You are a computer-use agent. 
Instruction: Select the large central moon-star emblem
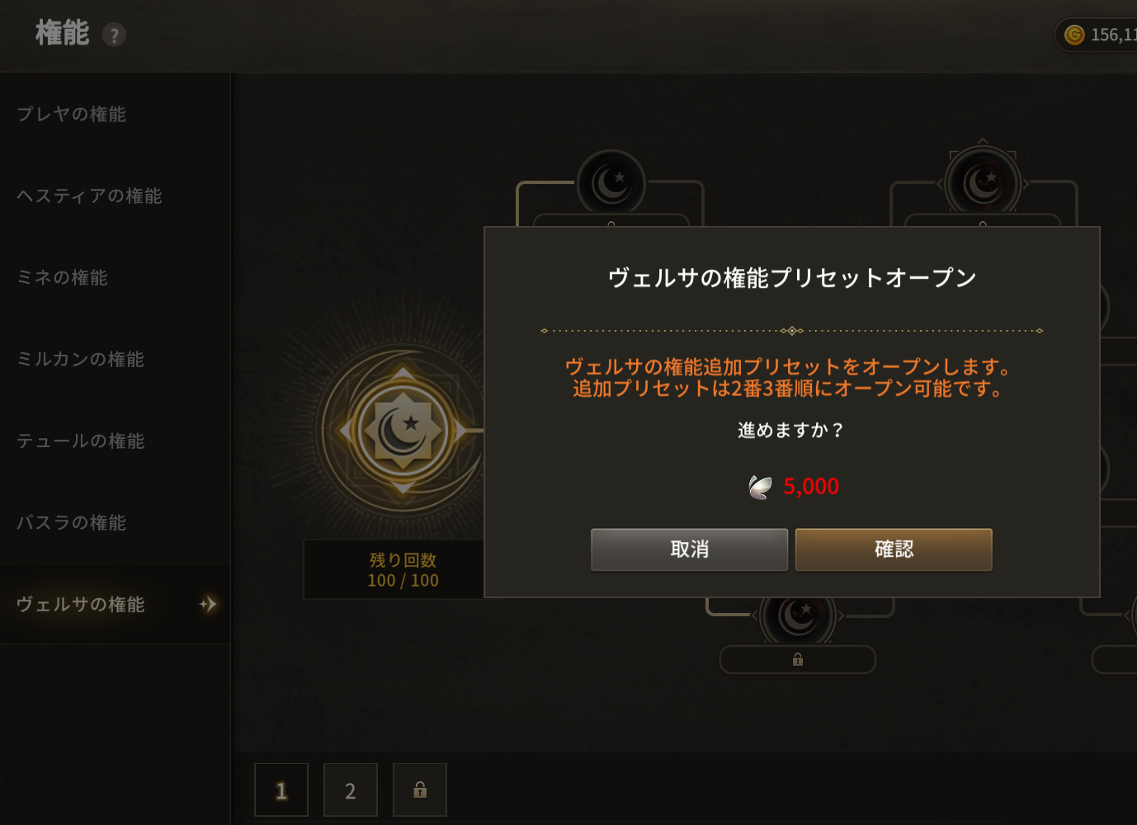pos(403,431)
